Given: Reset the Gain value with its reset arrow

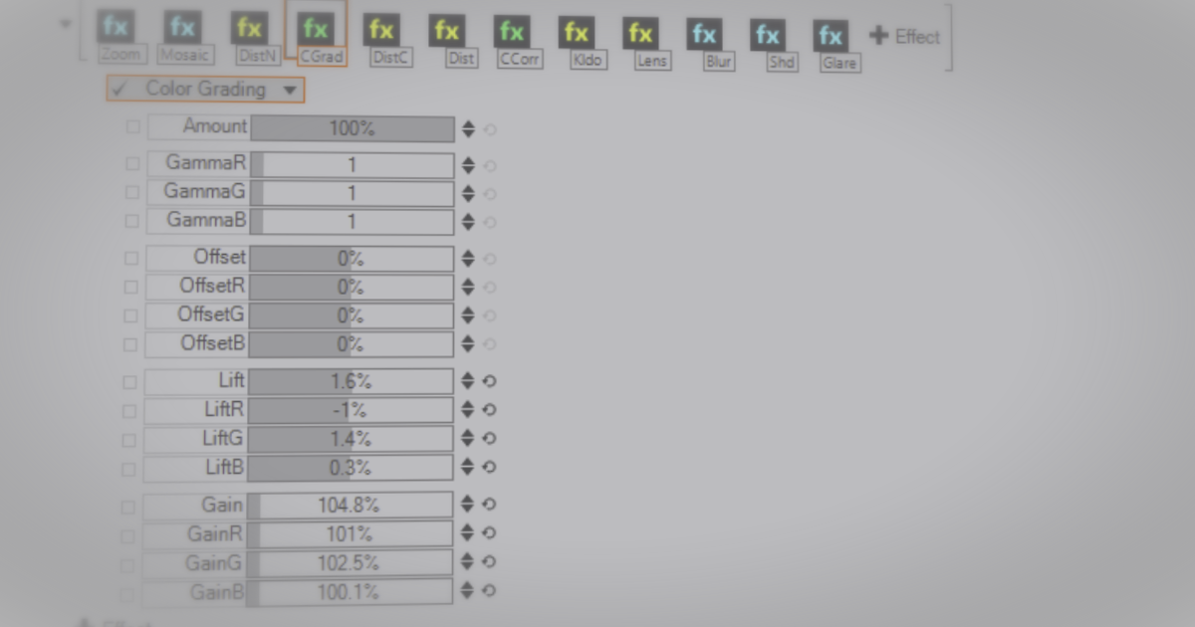Looking at the screenshot, I should pyautogui.click(x=488, y=505).
